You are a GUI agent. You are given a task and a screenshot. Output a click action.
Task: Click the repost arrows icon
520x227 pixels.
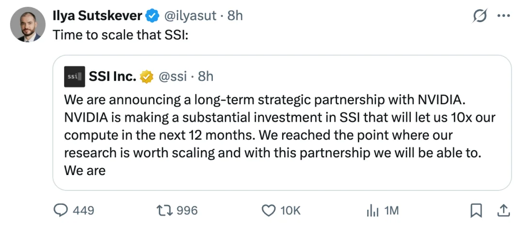[165, 210]
